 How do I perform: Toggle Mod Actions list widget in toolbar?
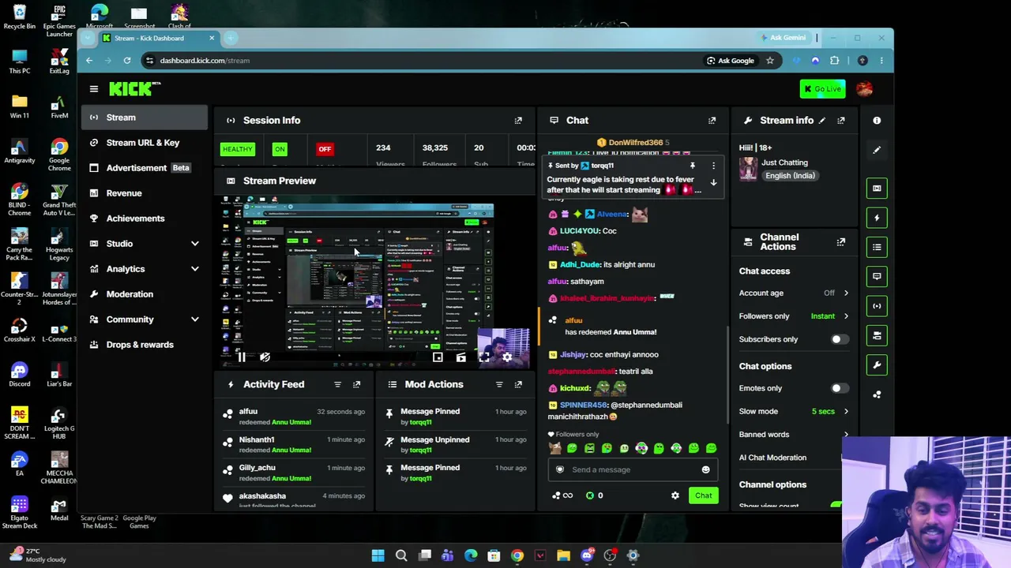877,248
